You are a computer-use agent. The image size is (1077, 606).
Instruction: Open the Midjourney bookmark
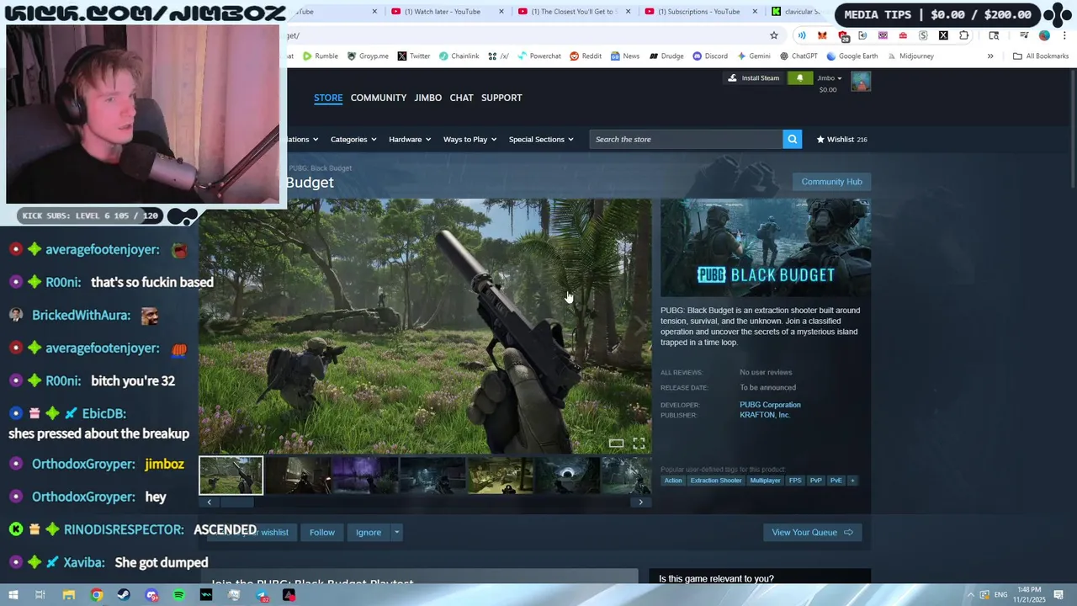910,56
